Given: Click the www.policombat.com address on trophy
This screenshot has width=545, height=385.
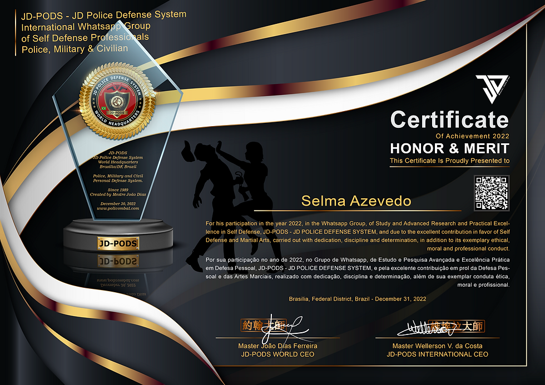Looking at the screenshot, I should click(x=118, y=208).
